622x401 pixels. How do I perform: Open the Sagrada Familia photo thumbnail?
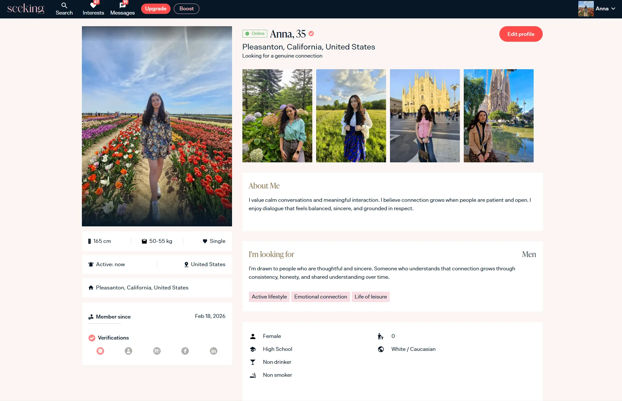(498, 116)
